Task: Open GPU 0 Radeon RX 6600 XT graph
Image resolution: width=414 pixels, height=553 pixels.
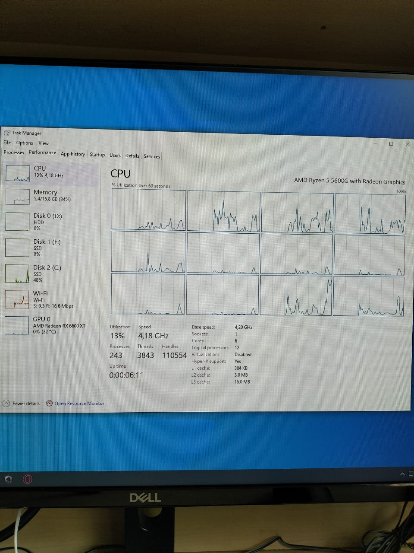Action: click(x=17, y=325)
